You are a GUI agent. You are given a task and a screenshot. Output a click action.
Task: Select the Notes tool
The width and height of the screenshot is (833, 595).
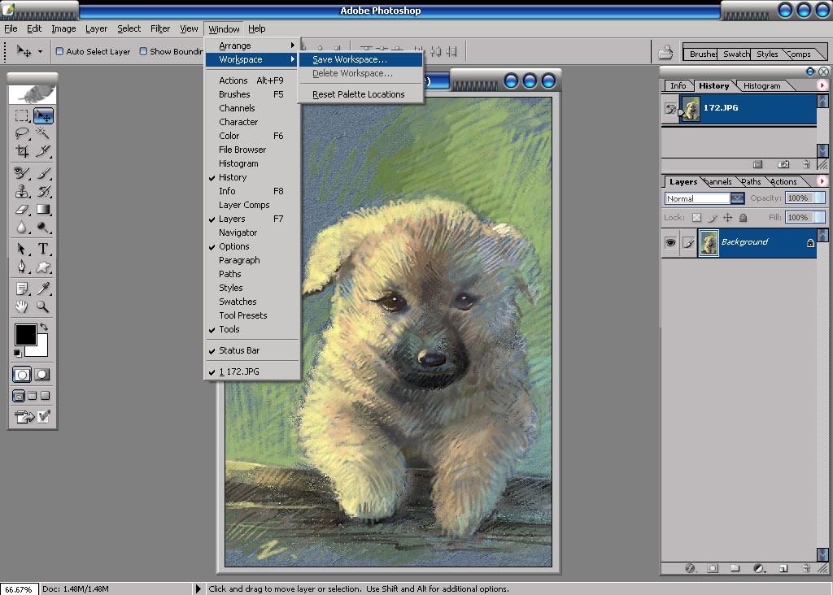(x=21, y=289)
